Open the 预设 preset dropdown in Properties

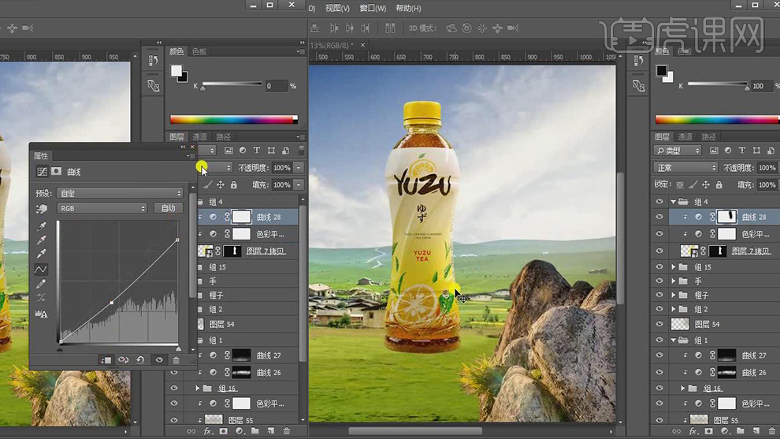(120, 193)
